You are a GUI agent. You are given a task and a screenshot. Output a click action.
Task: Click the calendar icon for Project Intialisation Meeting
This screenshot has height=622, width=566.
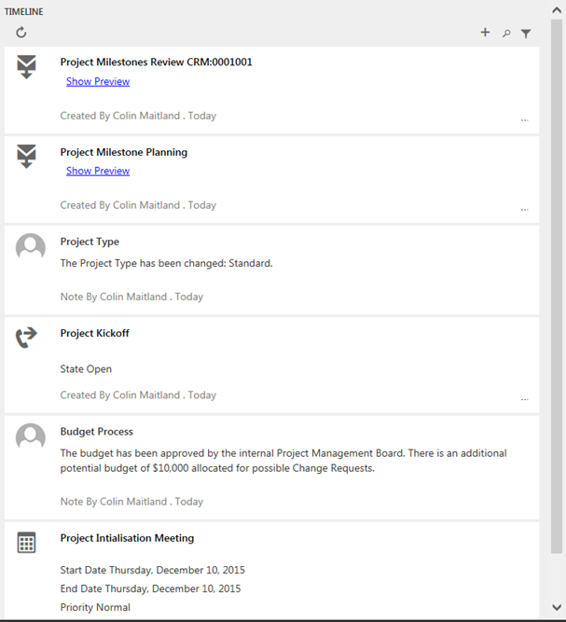click(27, 543)
